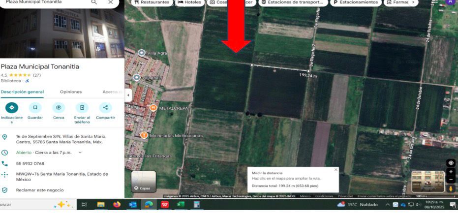Image resolution: width=458 pixels, height=217 pixels.
Task: Show hidden system tray icons
Action: tap(388, 205)
